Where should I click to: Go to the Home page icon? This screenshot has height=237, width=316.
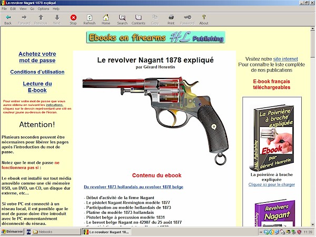click(x=106, y=19)
